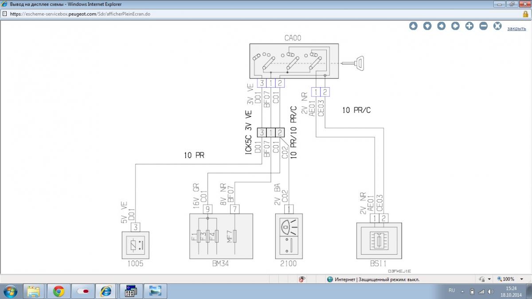Show hidden system tray icons

463,291
